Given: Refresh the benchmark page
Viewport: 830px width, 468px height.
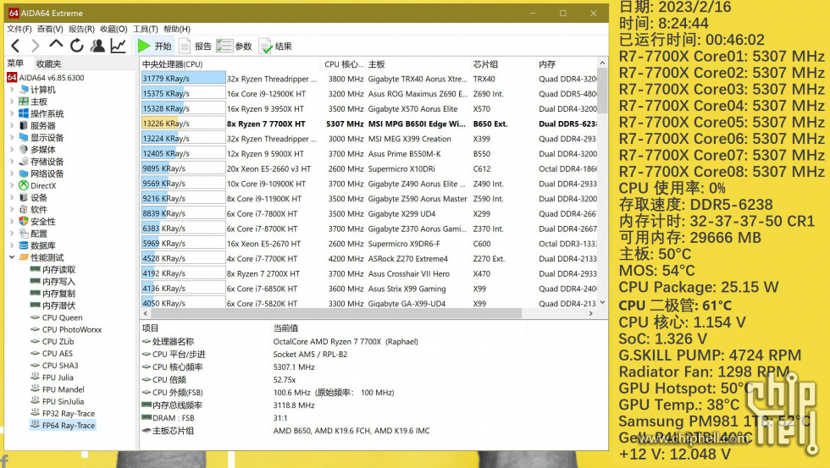Looking at the screenshot, I should [77, 46].
